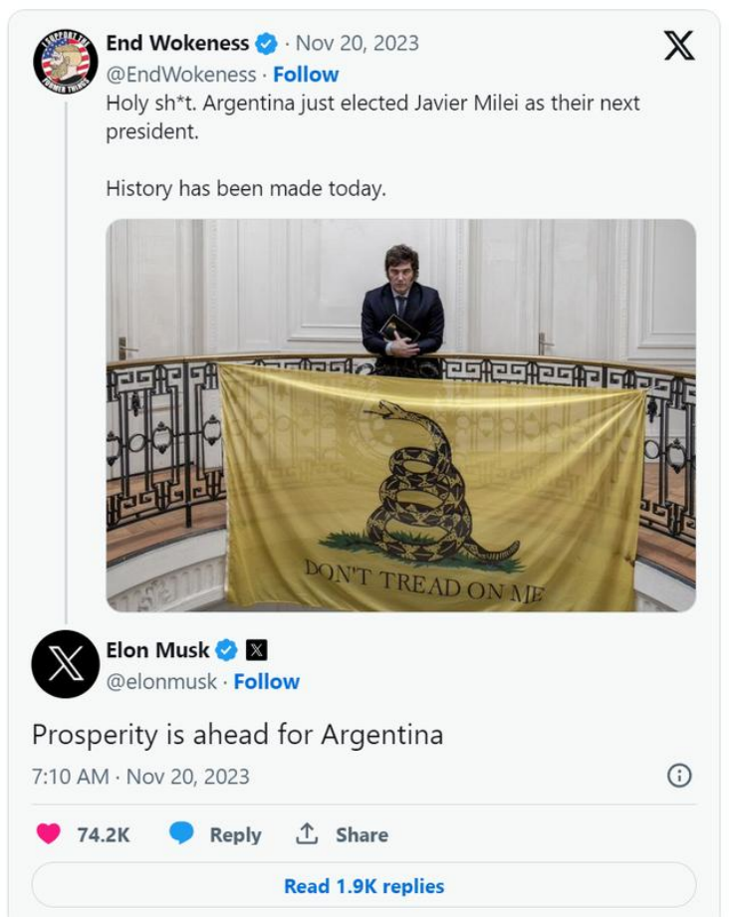Click the Reply text label
730x917 pixels.
[235, 834]
